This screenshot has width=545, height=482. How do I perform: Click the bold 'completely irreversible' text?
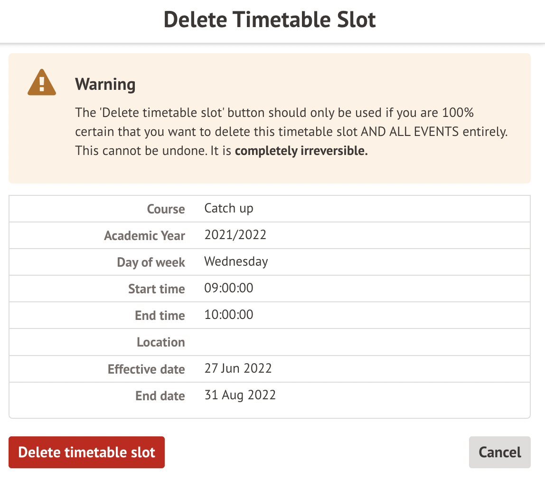(301, 152)
